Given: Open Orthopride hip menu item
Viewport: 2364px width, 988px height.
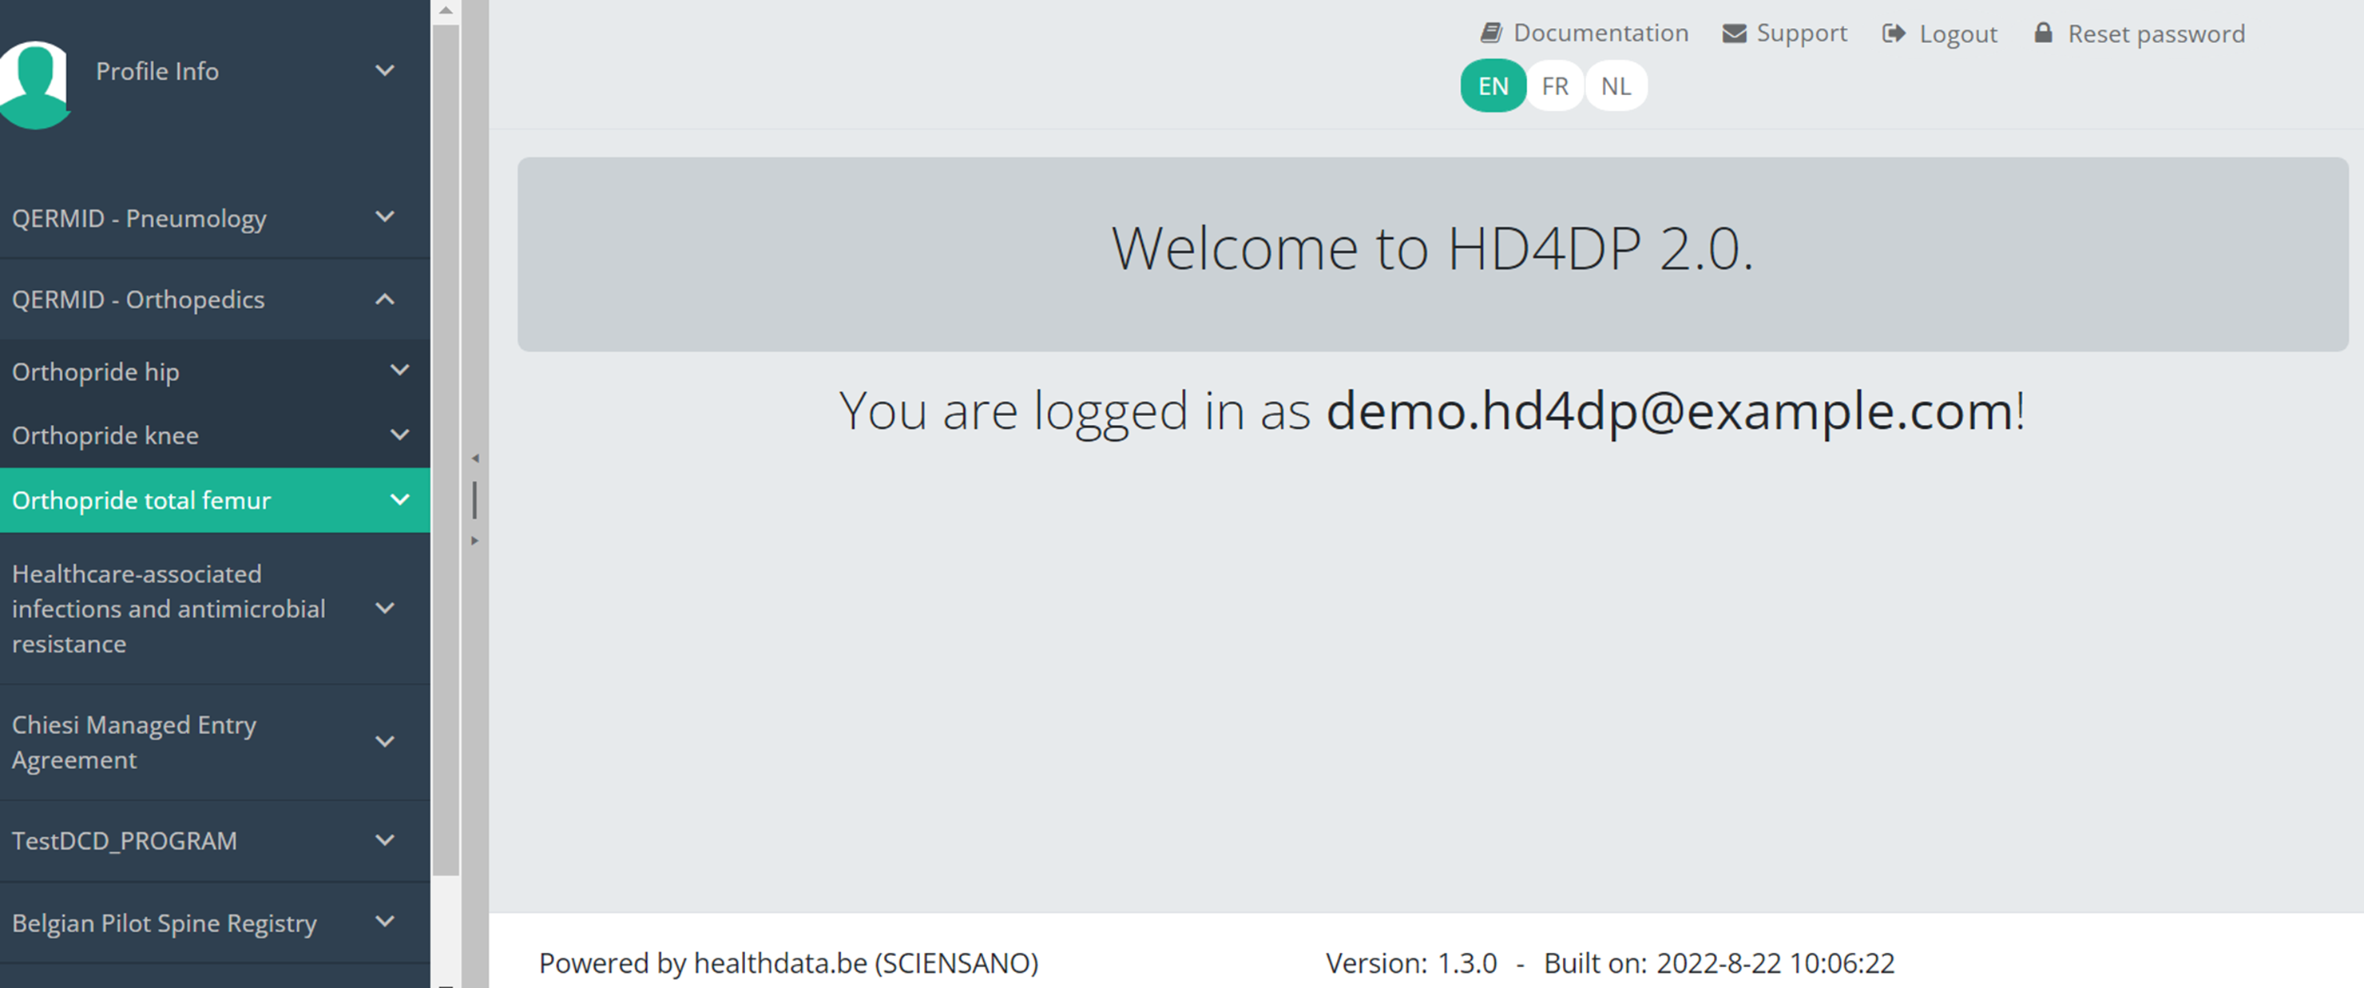Looking at the screenshot, I should coord(96,371).
